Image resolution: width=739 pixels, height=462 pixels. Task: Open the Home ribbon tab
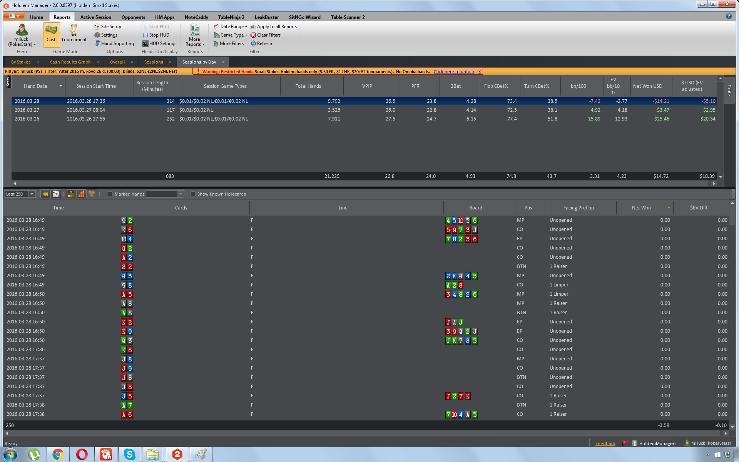[x=37, y=17]
